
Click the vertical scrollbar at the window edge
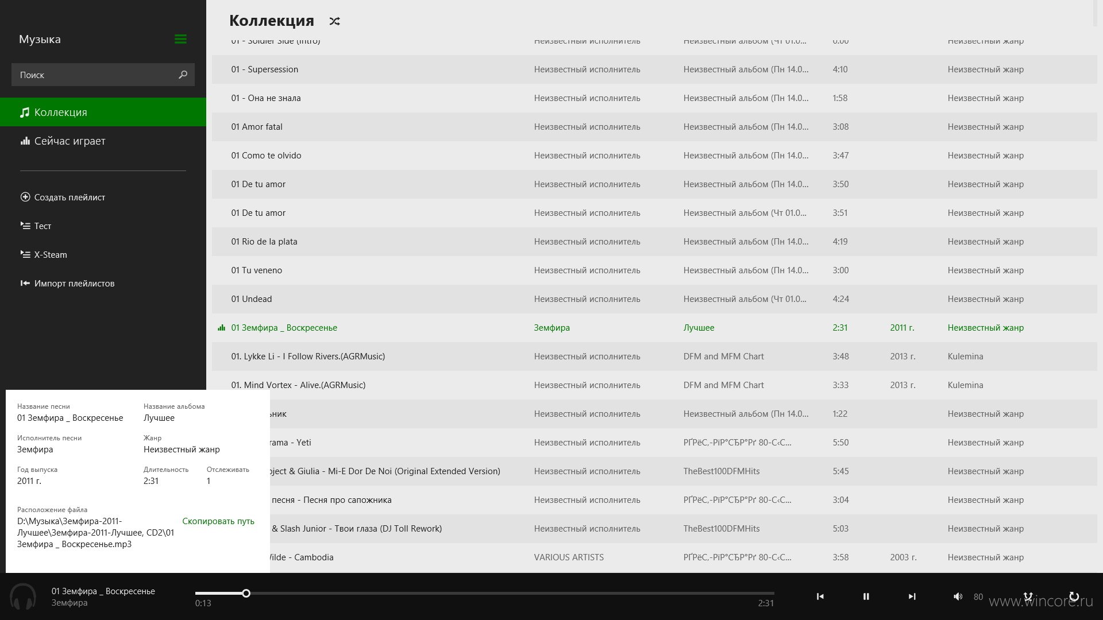click(x=1095, y=13)
